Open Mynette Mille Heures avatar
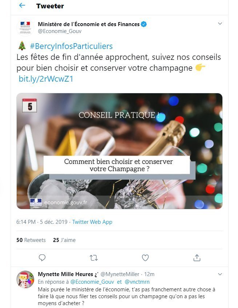Viewport: 238px width, 308px height. (25, 279)
